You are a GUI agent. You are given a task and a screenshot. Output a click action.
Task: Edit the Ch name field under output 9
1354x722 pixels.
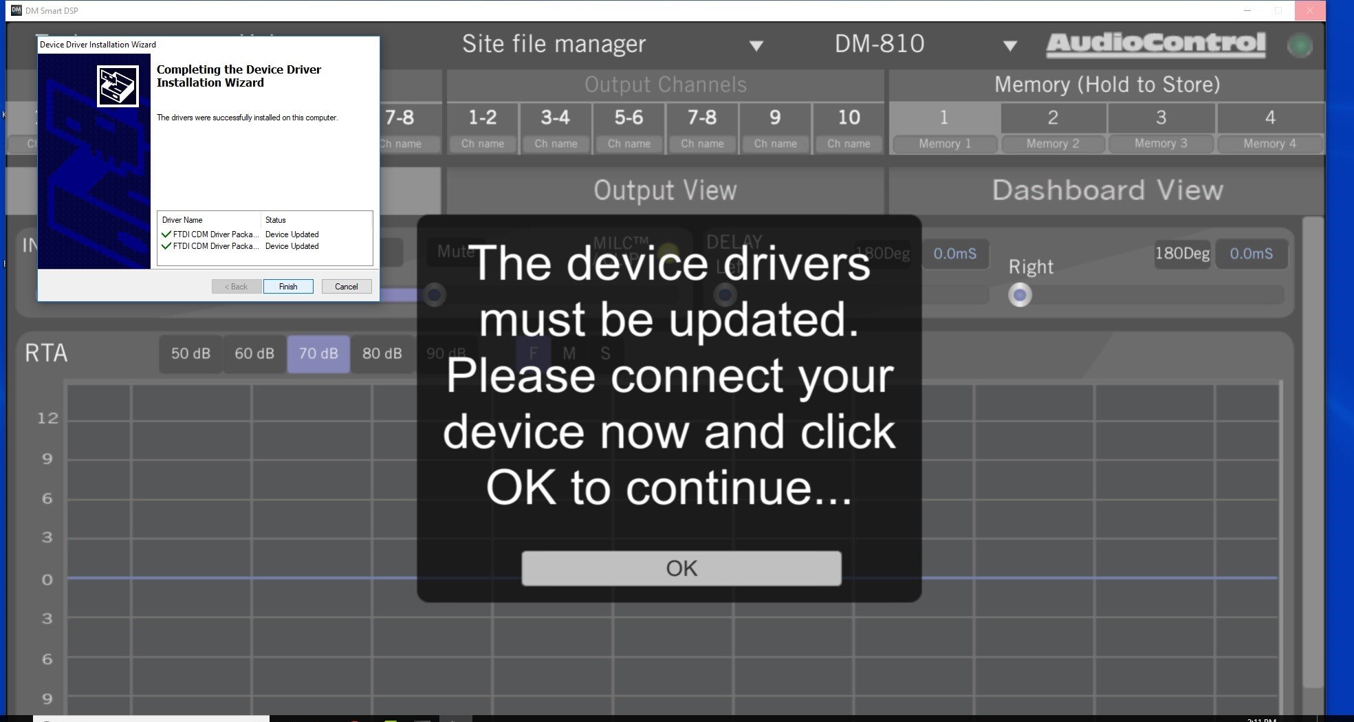pos(775,144)
